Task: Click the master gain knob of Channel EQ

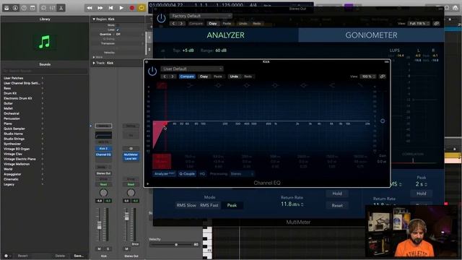Action: pos(383,121)
